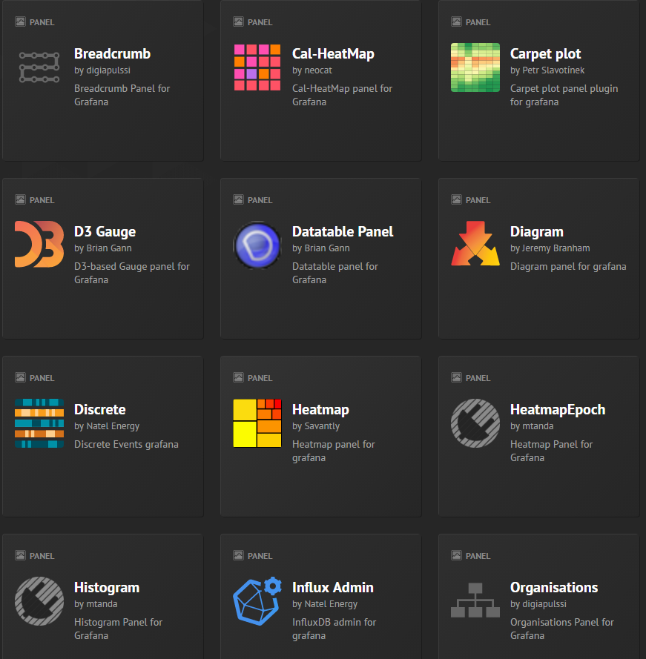Click 'D3-based Gauge panel for Grafana' description
This screenshot has width=646, height=659.
(131, 273)
